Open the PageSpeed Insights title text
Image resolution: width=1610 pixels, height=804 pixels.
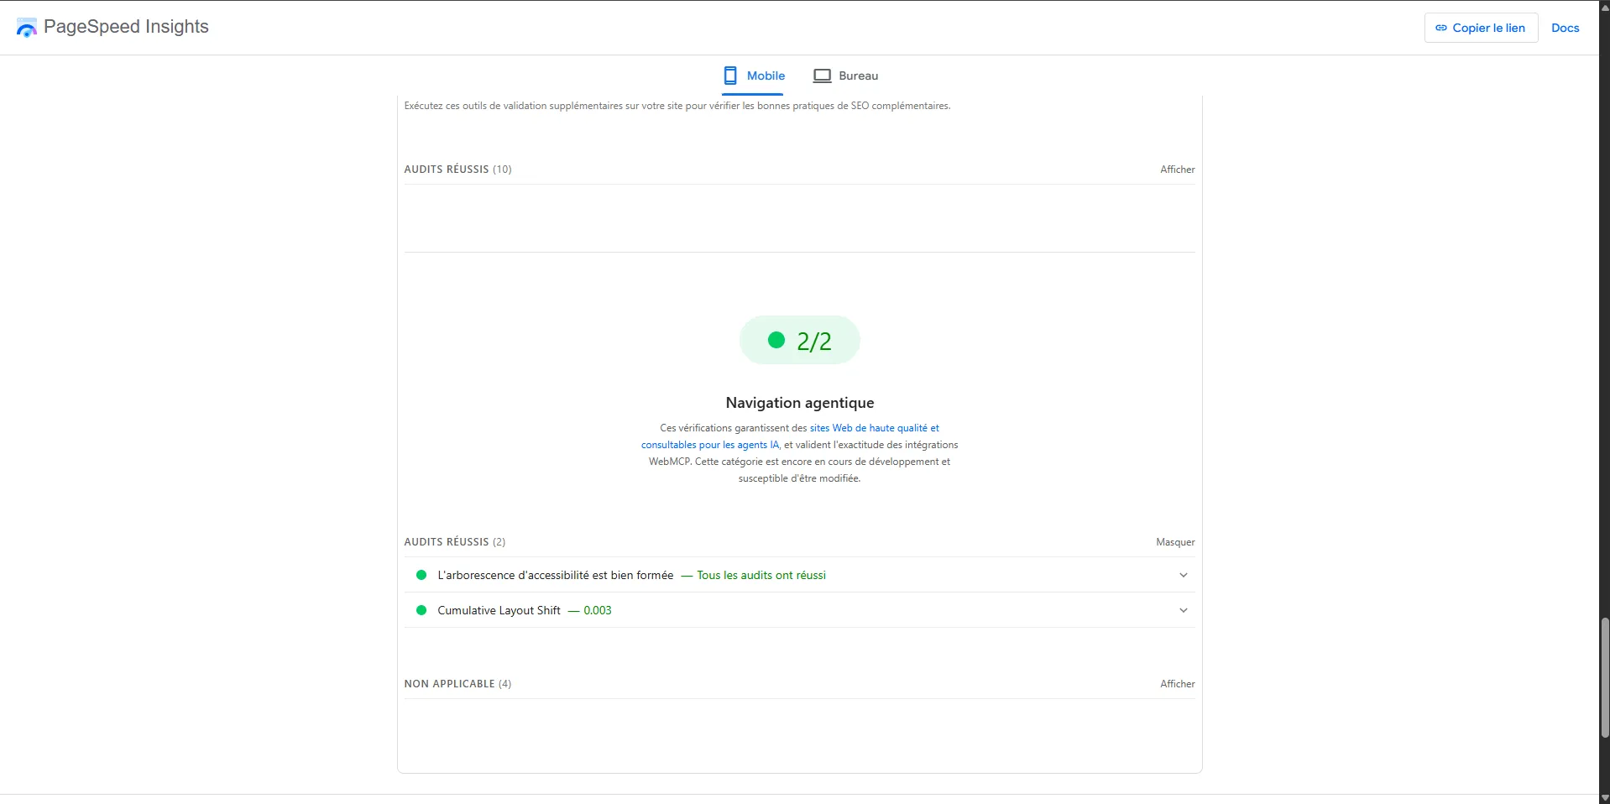point(126,27)
